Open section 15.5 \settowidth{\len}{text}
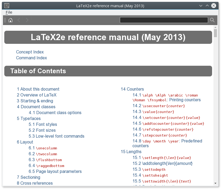The width and height of the screenshot is (222, 190). click(162, 181)
